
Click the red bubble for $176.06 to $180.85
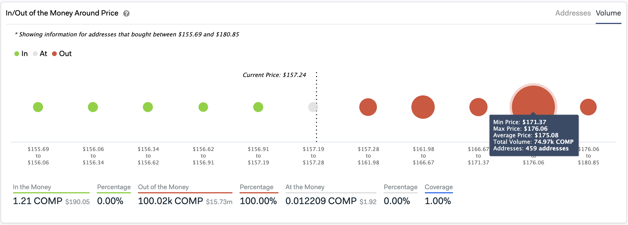pyautogui.click(x=588, y=107)
